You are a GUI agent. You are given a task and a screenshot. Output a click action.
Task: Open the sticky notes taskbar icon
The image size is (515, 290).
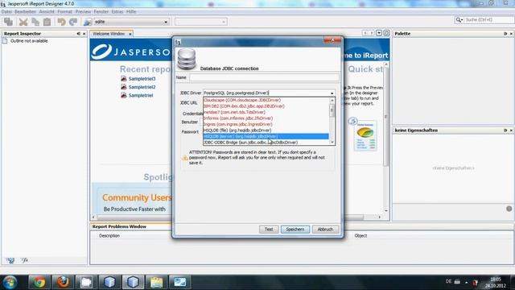coord(156,282)
